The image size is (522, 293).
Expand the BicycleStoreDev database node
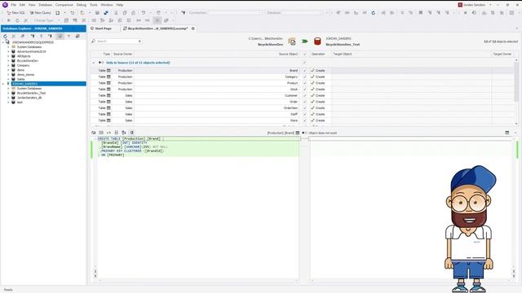pos(8,61)
